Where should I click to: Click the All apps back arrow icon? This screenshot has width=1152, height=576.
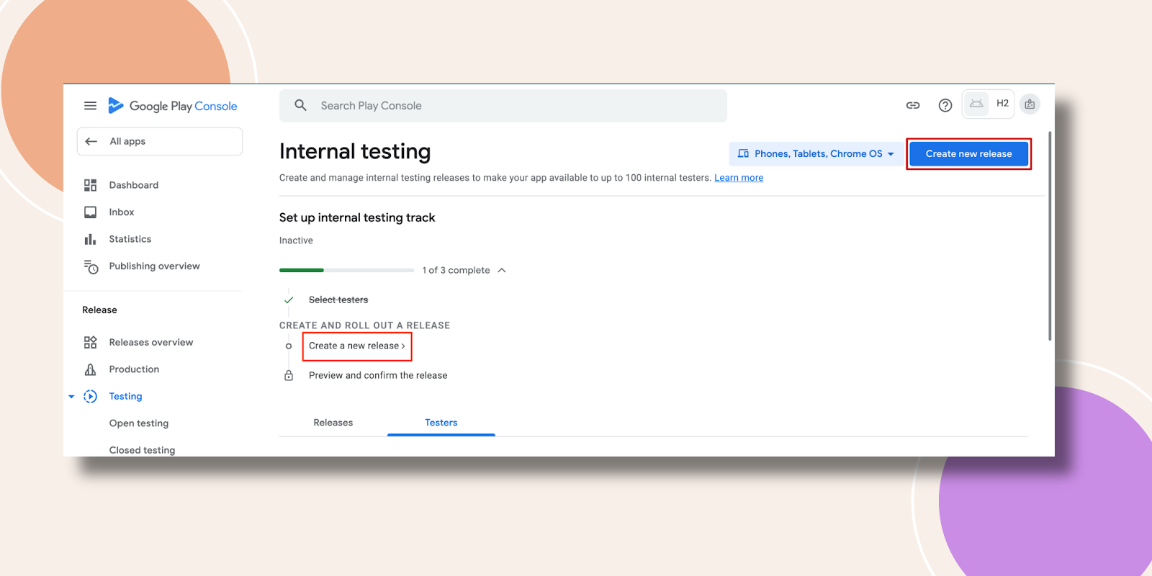tap(91, 141)
